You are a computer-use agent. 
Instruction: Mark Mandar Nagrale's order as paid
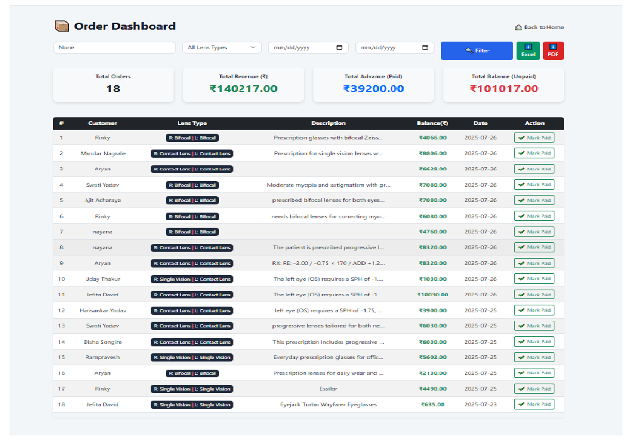tap(534, 153)
